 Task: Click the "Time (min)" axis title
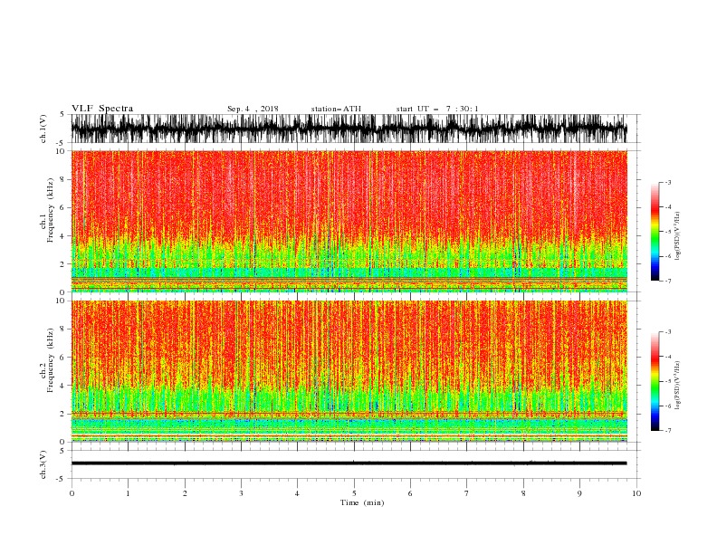point(362,502)
